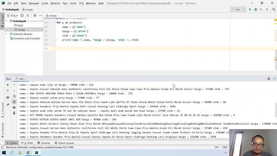277x156 pixels.
Task: Click the Run tool window button at bottom
Action: pos(12,143)
